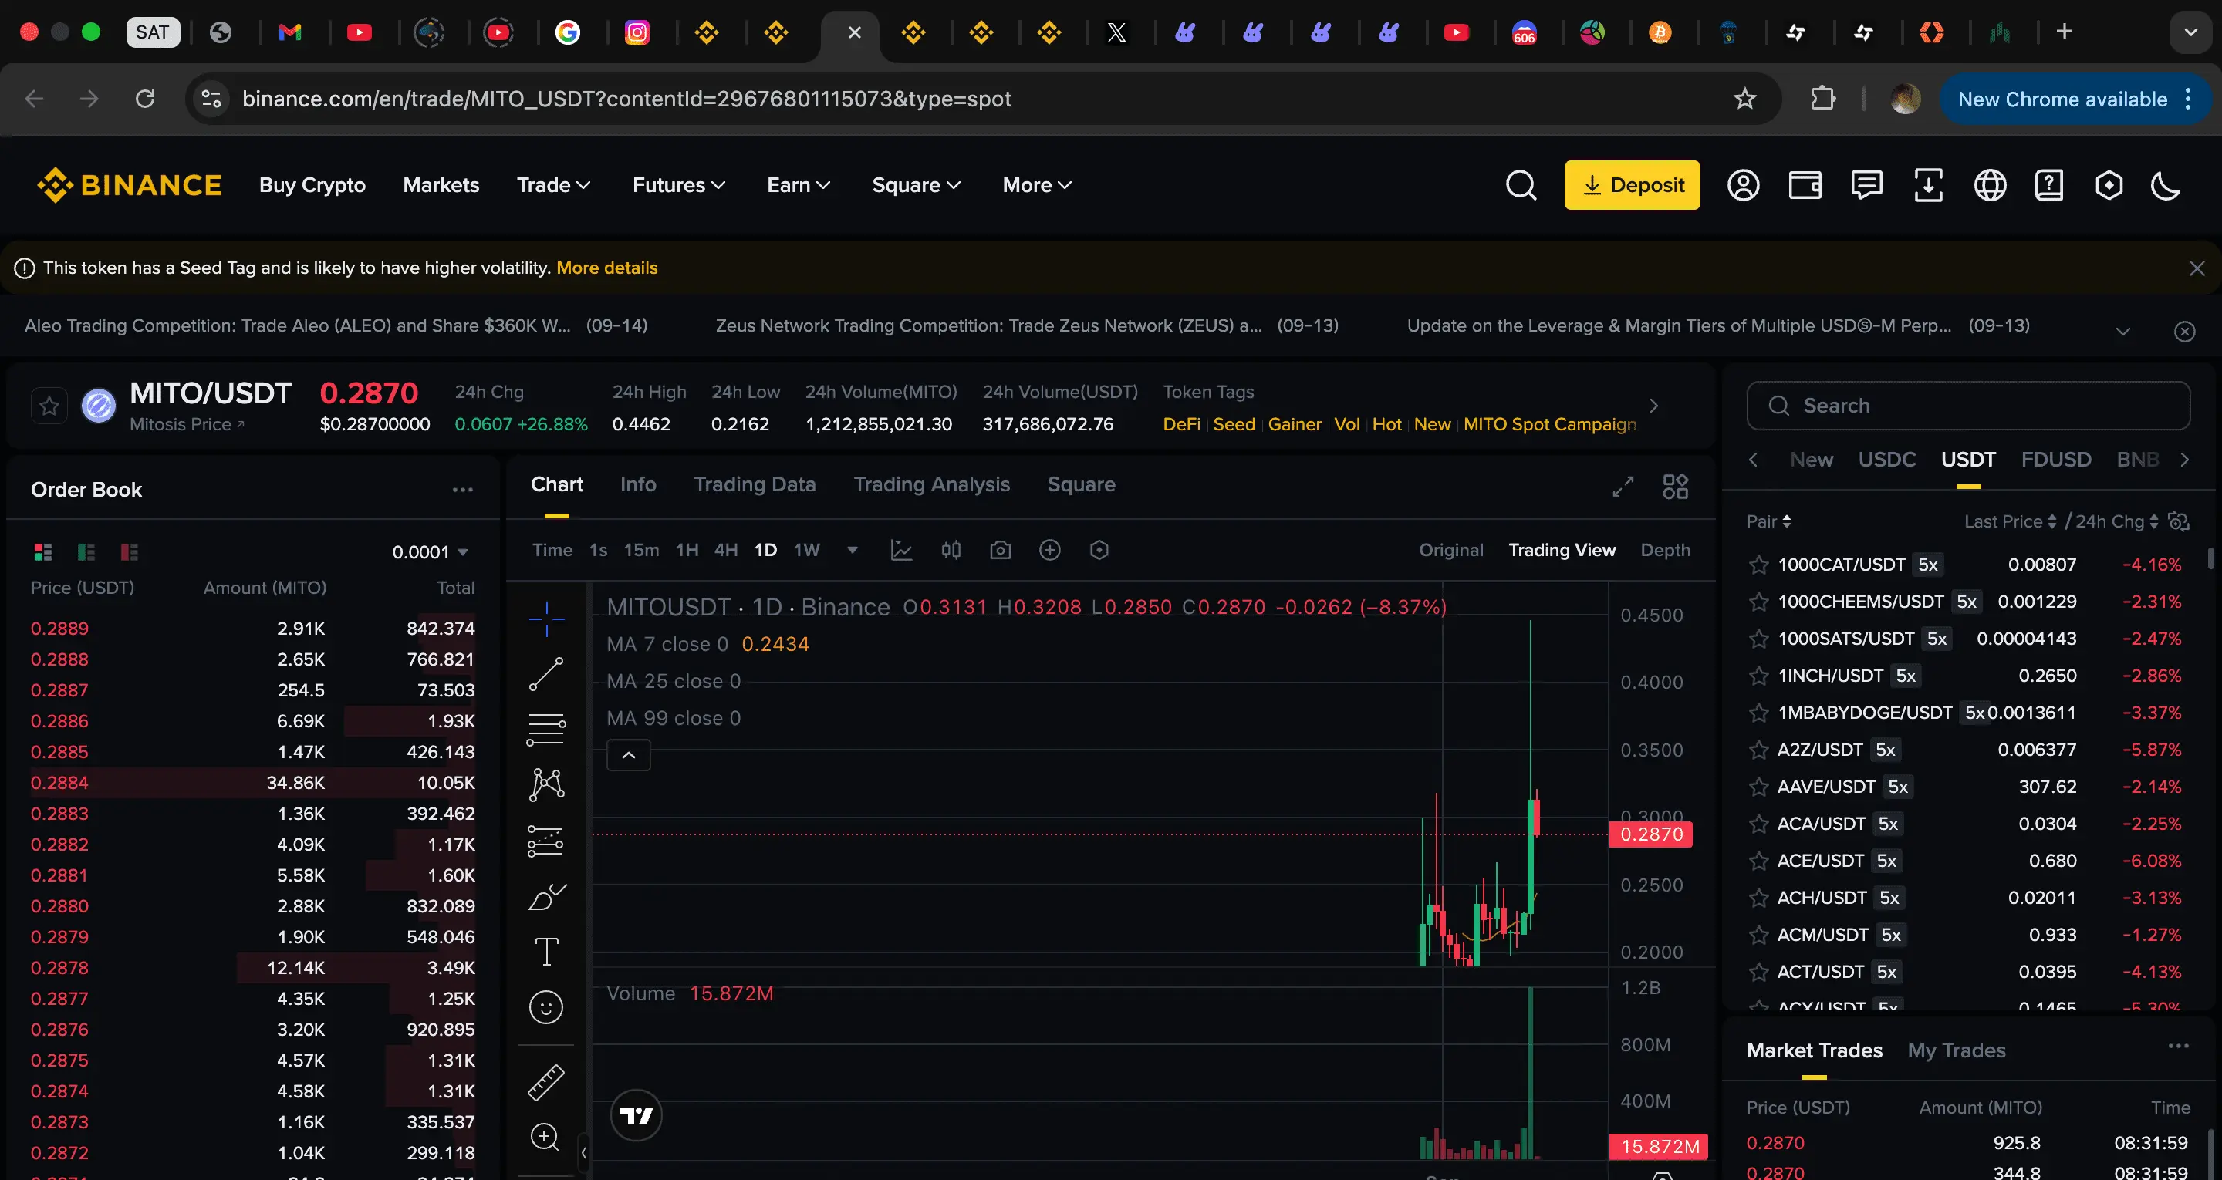The image size is (2222, 1180).
Task: Show both buy and sell order book view
Action: (x=43, y=552)
